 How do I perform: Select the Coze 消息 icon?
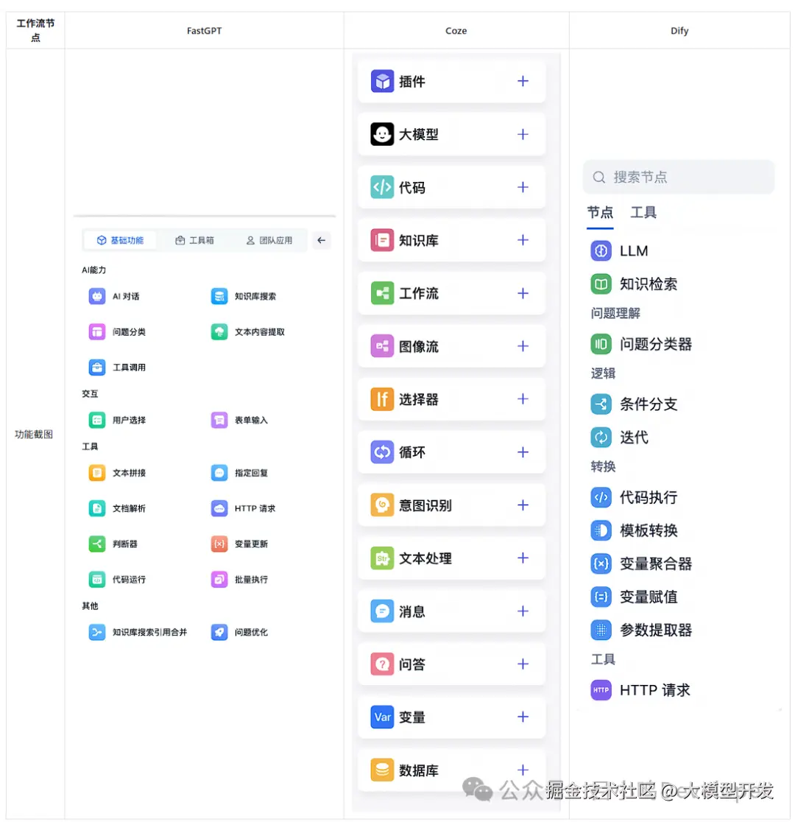coord(382,611)
